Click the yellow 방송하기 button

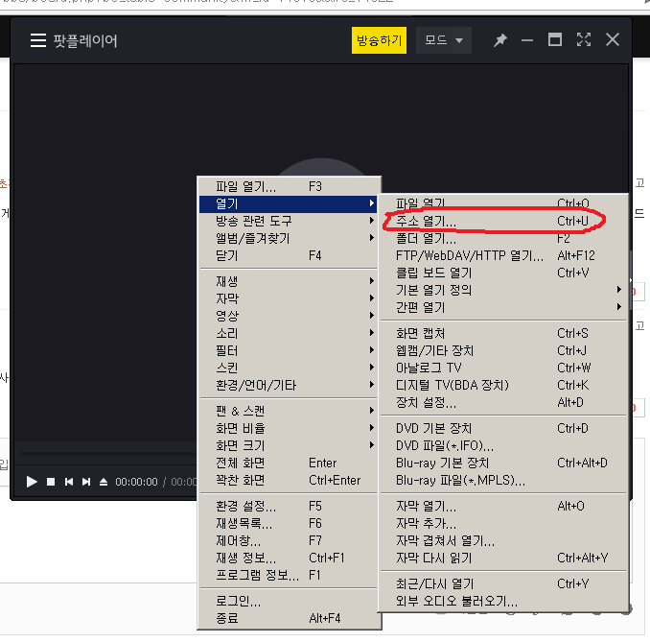point(379,40)
